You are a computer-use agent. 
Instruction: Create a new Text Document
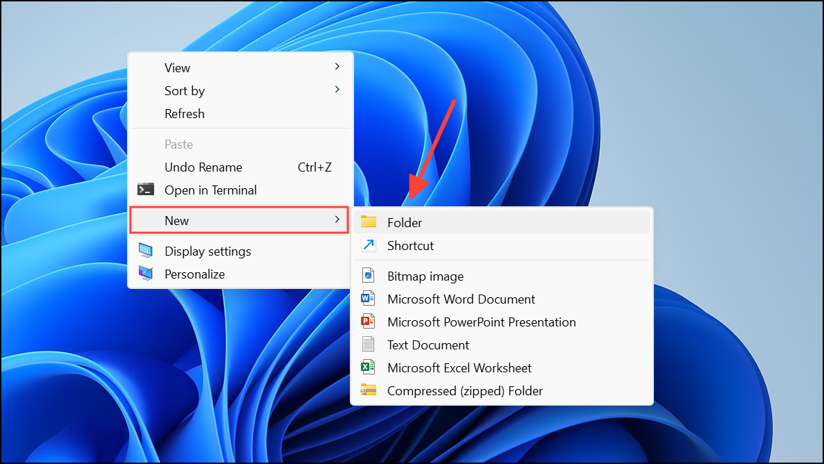(502, 345)
